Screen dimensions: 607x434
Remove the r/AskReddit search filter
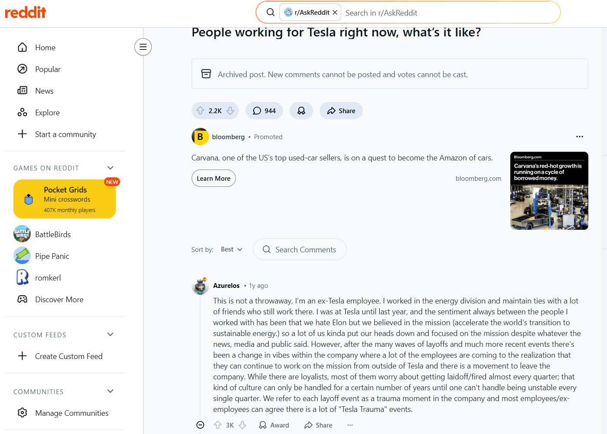(335, 13)
